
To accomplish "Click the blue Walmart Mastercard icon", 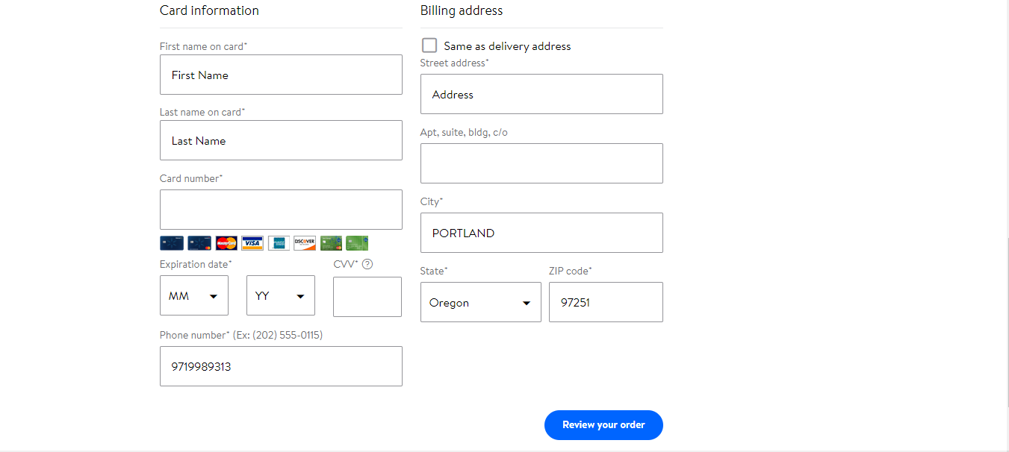I will tap(199, 243).
